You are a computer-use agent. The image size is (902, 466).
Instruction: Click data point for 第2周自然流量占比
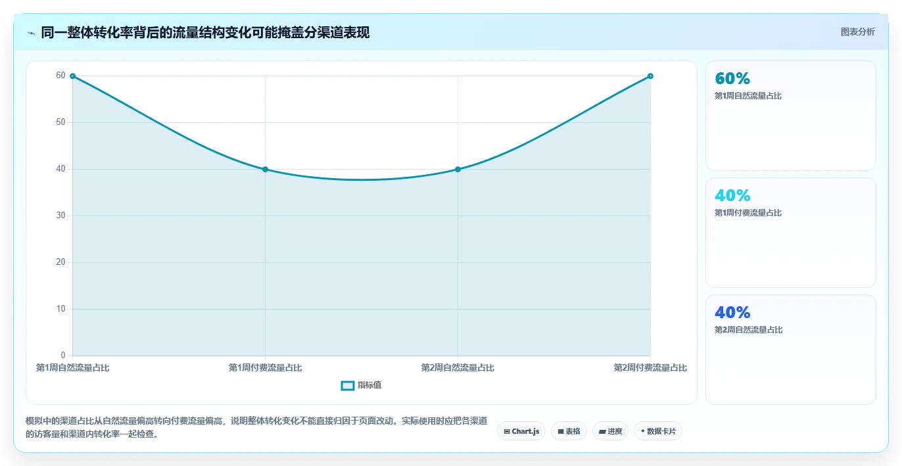tap(458, 170)
